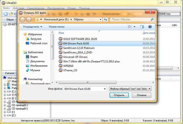Select GOLD SOFTWARE 2011 20.05 image file icon
Image resolution: width=183 pixels, height=124 pixels.
[60, 39]
